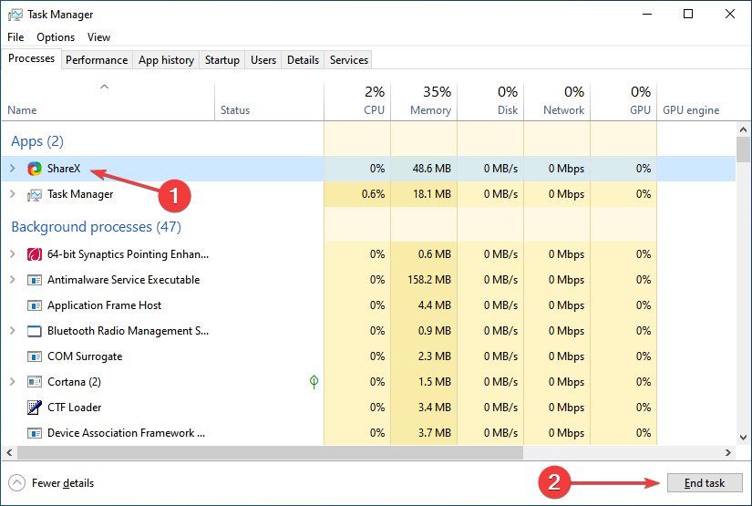Viewport: 752px width, 506px height.
Task: Switch to the Startup tab
Action: click(x=222, y=60)
